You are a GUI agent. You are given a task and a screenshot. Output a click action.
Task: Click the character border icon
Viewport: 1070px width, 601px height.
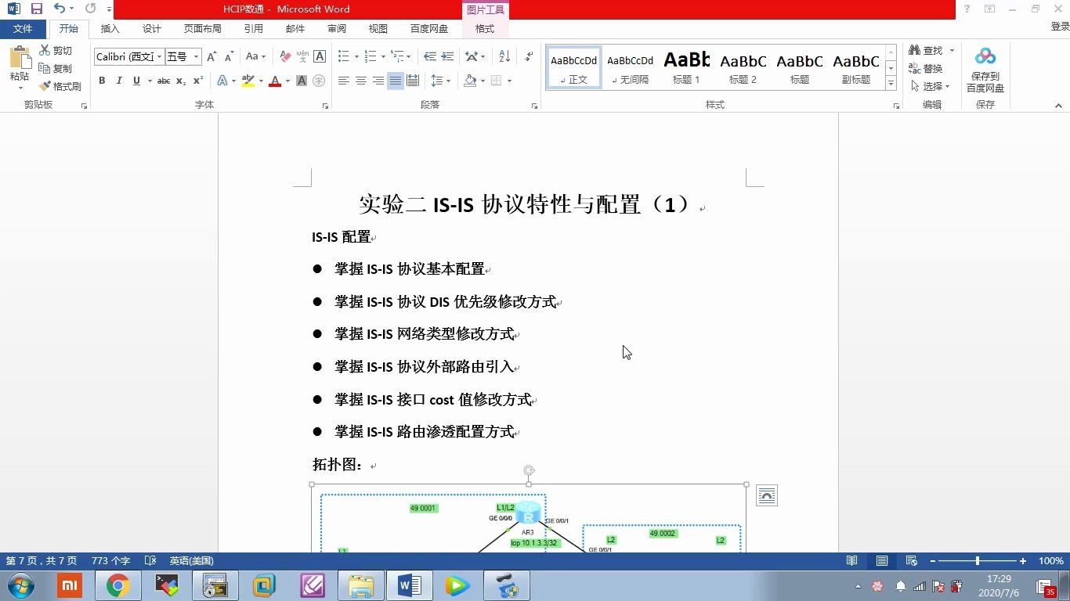click(320, 56)
